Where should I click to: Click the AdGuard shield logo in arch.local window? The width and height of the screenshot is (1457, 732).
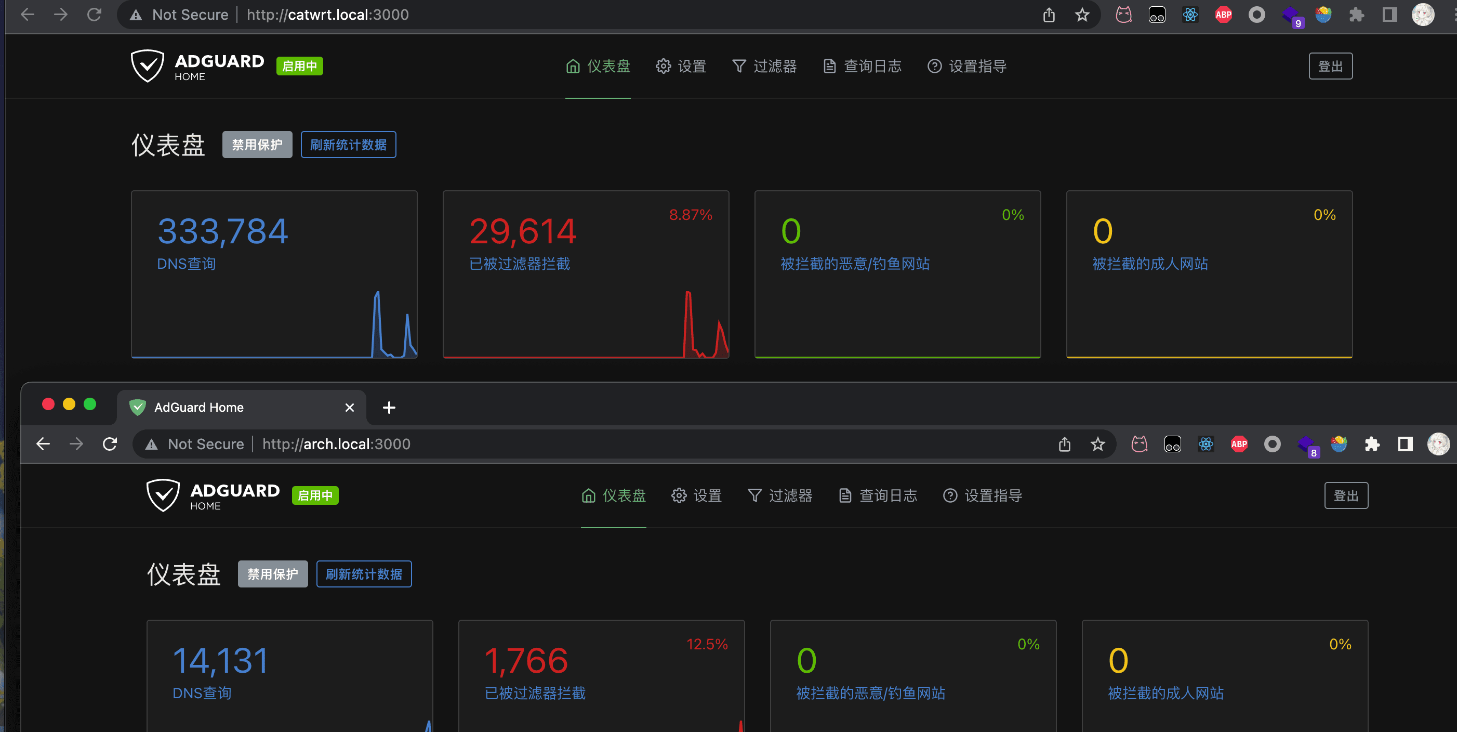(x=163, y=495)
